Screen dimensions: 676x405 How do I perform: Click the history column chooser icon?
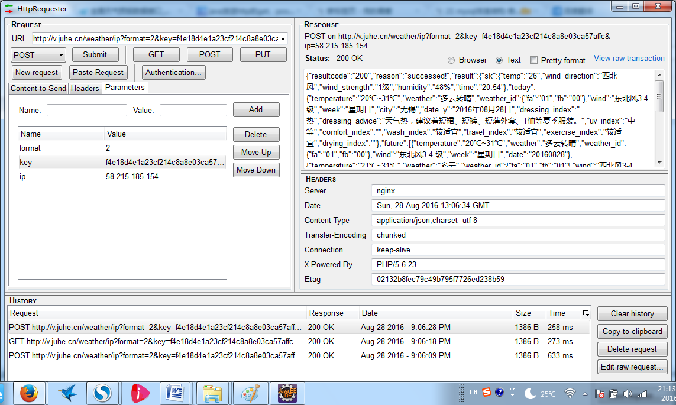click(x=586, y=313)
